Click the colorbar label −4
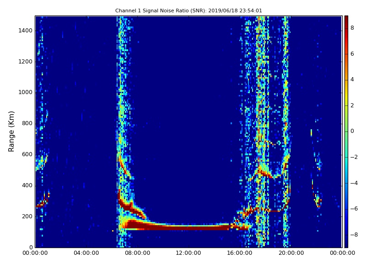The width and height of the screenshot is (366, 274). coord(354,183)
